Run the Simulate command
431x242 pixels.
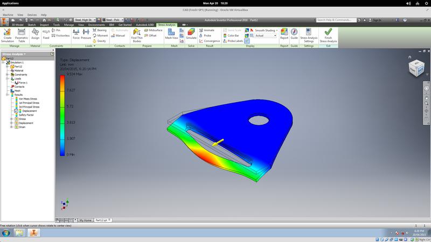(191, 34)
